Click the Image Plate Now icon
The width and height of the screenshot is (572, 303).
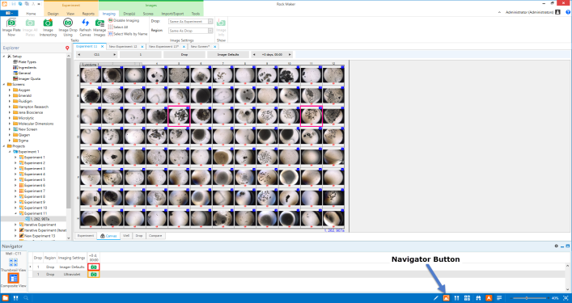11,23
